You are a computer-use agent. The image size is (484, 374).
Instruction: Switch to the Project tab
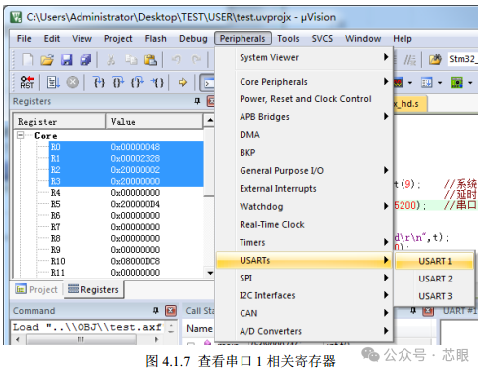(x=37, y=289)
